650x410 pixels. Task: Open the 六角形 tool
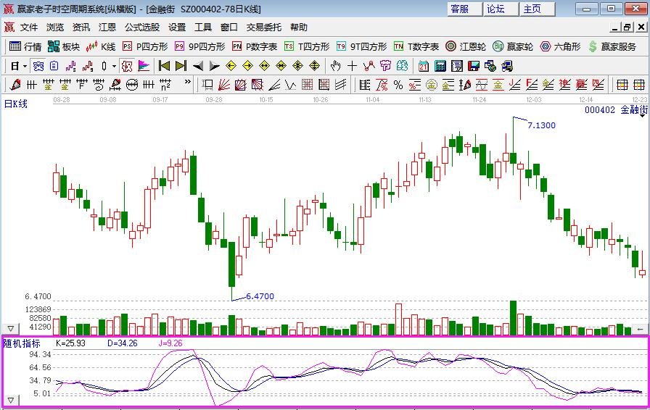click(560, 46)
